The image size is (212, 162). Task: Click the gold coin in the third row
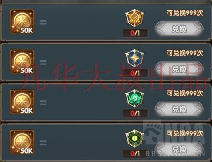[x=22, y=102]
